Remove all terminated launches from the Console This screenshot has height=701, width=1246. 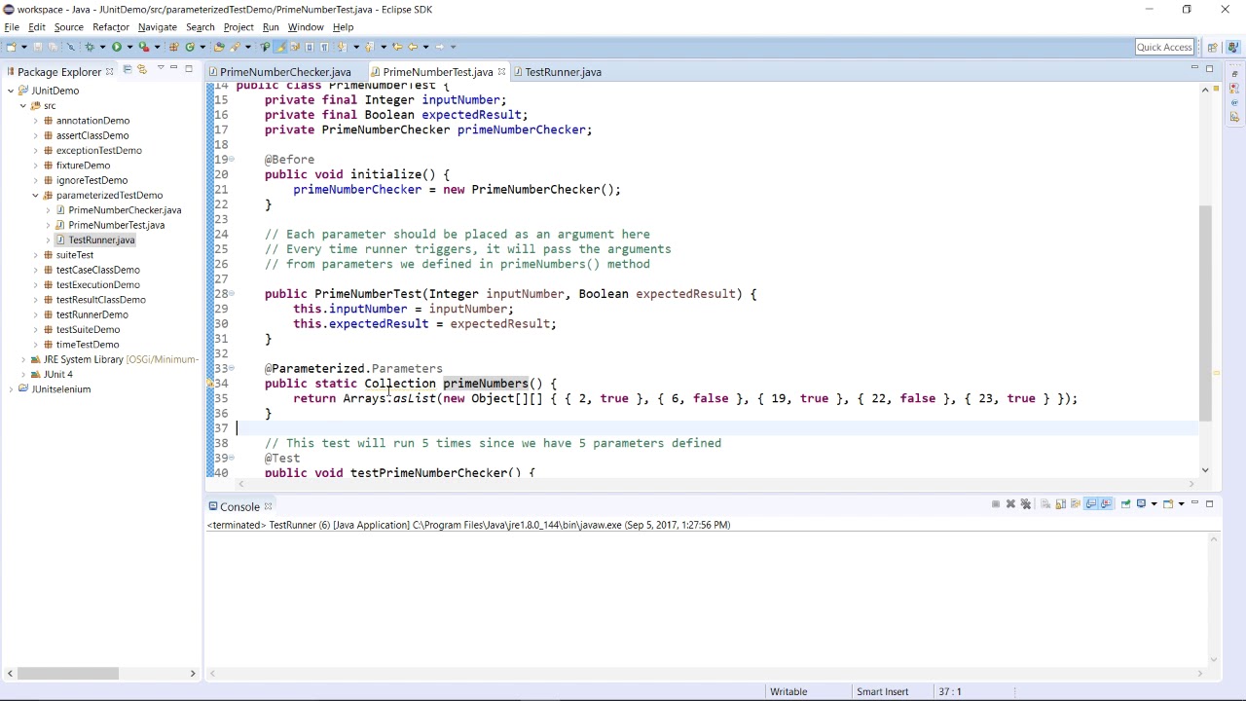click(1026, 503)
